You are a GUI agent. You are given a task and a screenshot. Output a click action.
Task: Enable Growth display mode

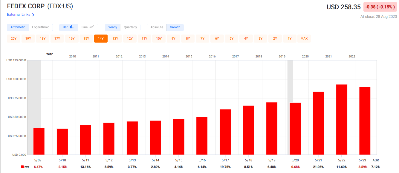(x=175, y=27)
